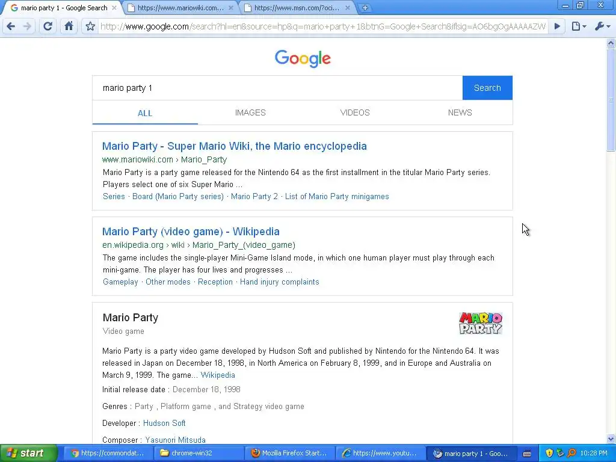Open Mario Party Super Mario Wiki result
Screen dimensions: 616x462
pos(235,146)
